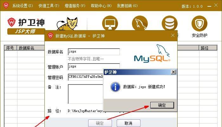Open the 快捷工具(T) menu
The width and height of the screenshot is (222, 127).
49,6
